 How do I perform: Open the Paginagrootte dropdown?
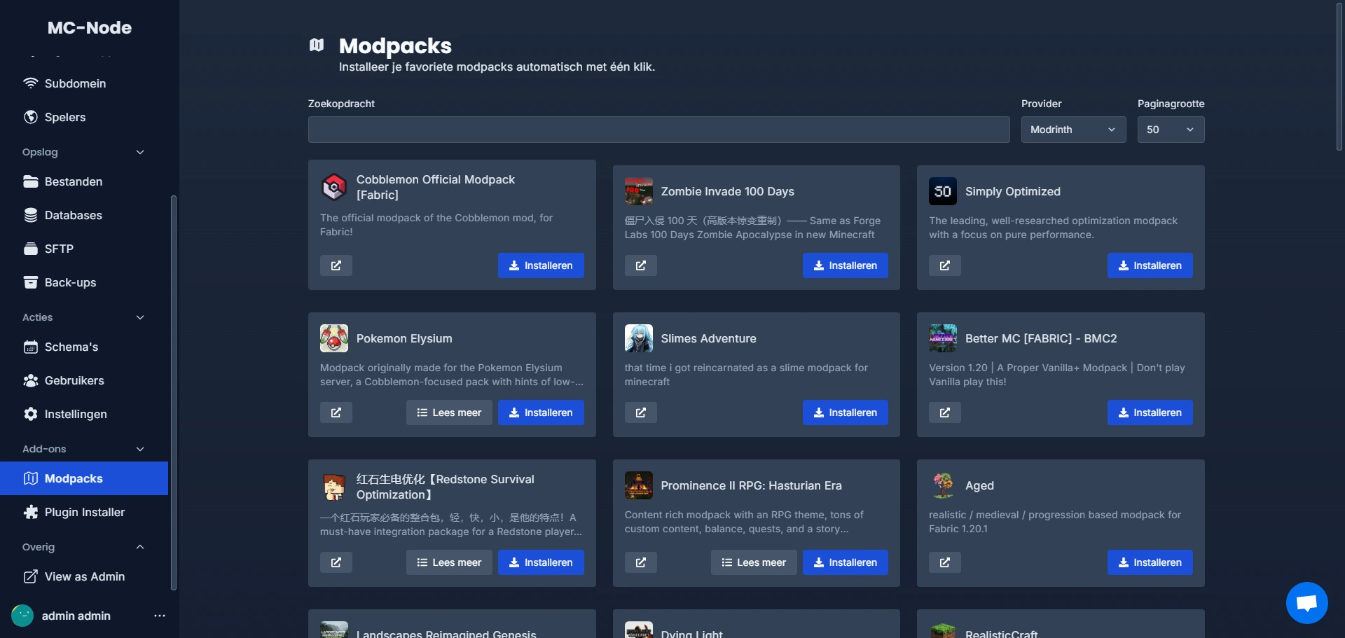tap(1170, 130)
